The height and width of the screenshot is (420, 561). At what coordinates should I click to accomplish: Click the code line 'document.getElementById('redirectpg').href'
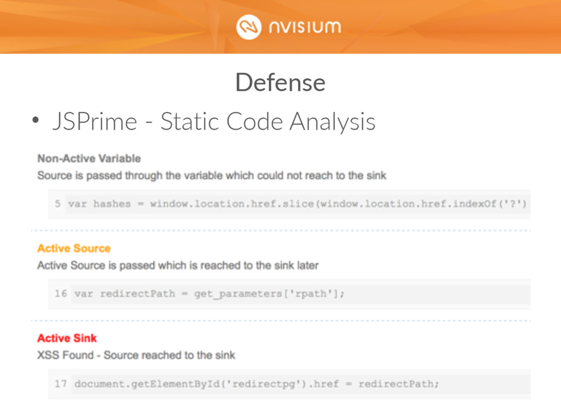(256, 384)
